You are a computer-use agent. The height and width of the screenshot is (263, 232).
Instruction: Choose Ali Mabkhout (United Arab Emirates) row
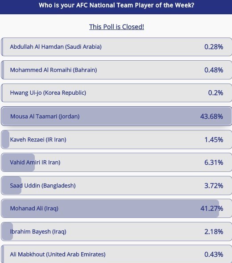click(116, 254)
